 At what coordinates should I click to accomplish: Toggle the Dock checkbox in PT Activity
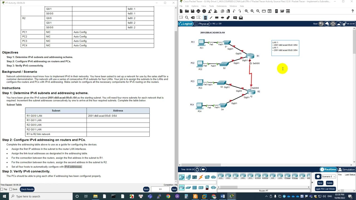click(11, 189)
